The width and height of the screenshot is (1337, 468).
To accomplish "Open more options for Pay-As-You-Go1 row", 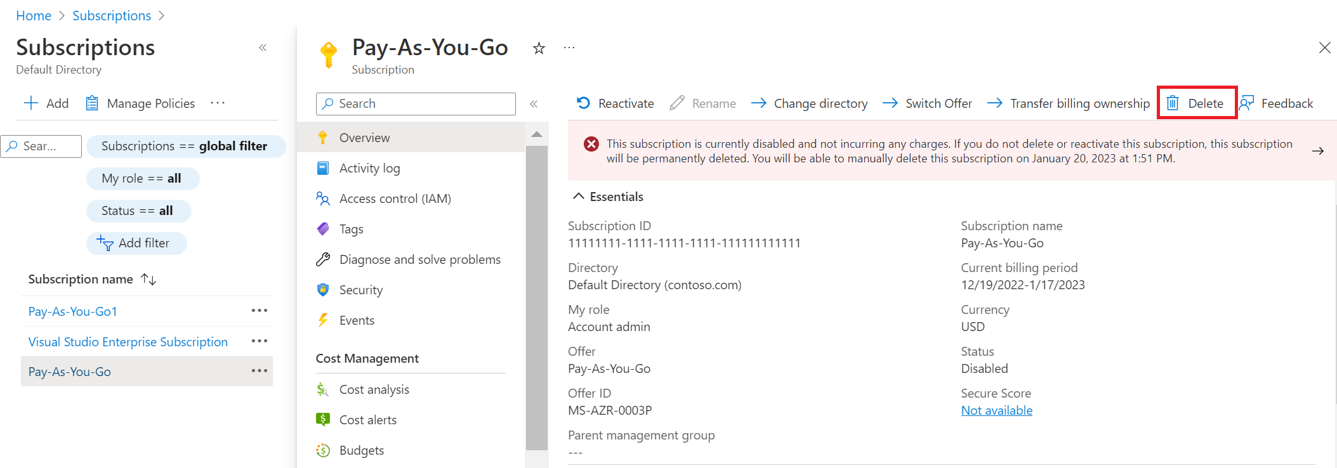I will pos(259,311).
